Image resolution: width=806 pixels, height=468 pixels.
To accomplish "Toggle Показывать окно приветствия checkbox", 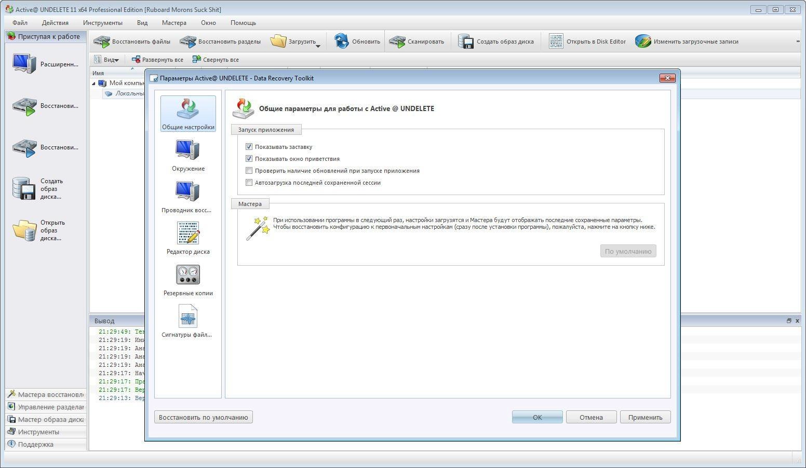I will (249, 159).
